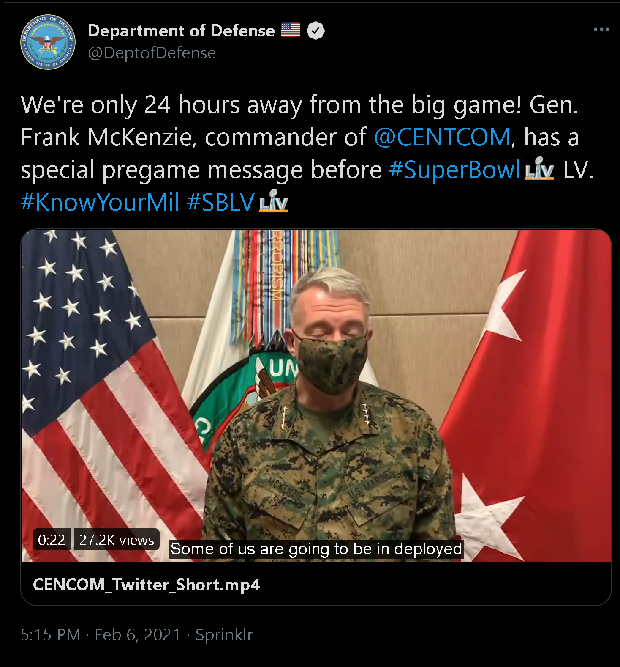Viewport: 620px width, 667px height.
Task: Follow the #SBLV hashtag link
Action: click(220, 202)
